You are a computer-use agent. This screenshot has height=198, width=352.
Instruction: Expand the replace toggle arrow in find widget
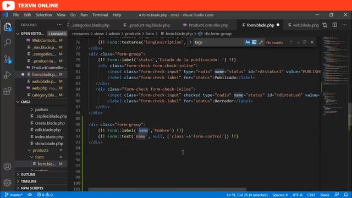(190, 42)
